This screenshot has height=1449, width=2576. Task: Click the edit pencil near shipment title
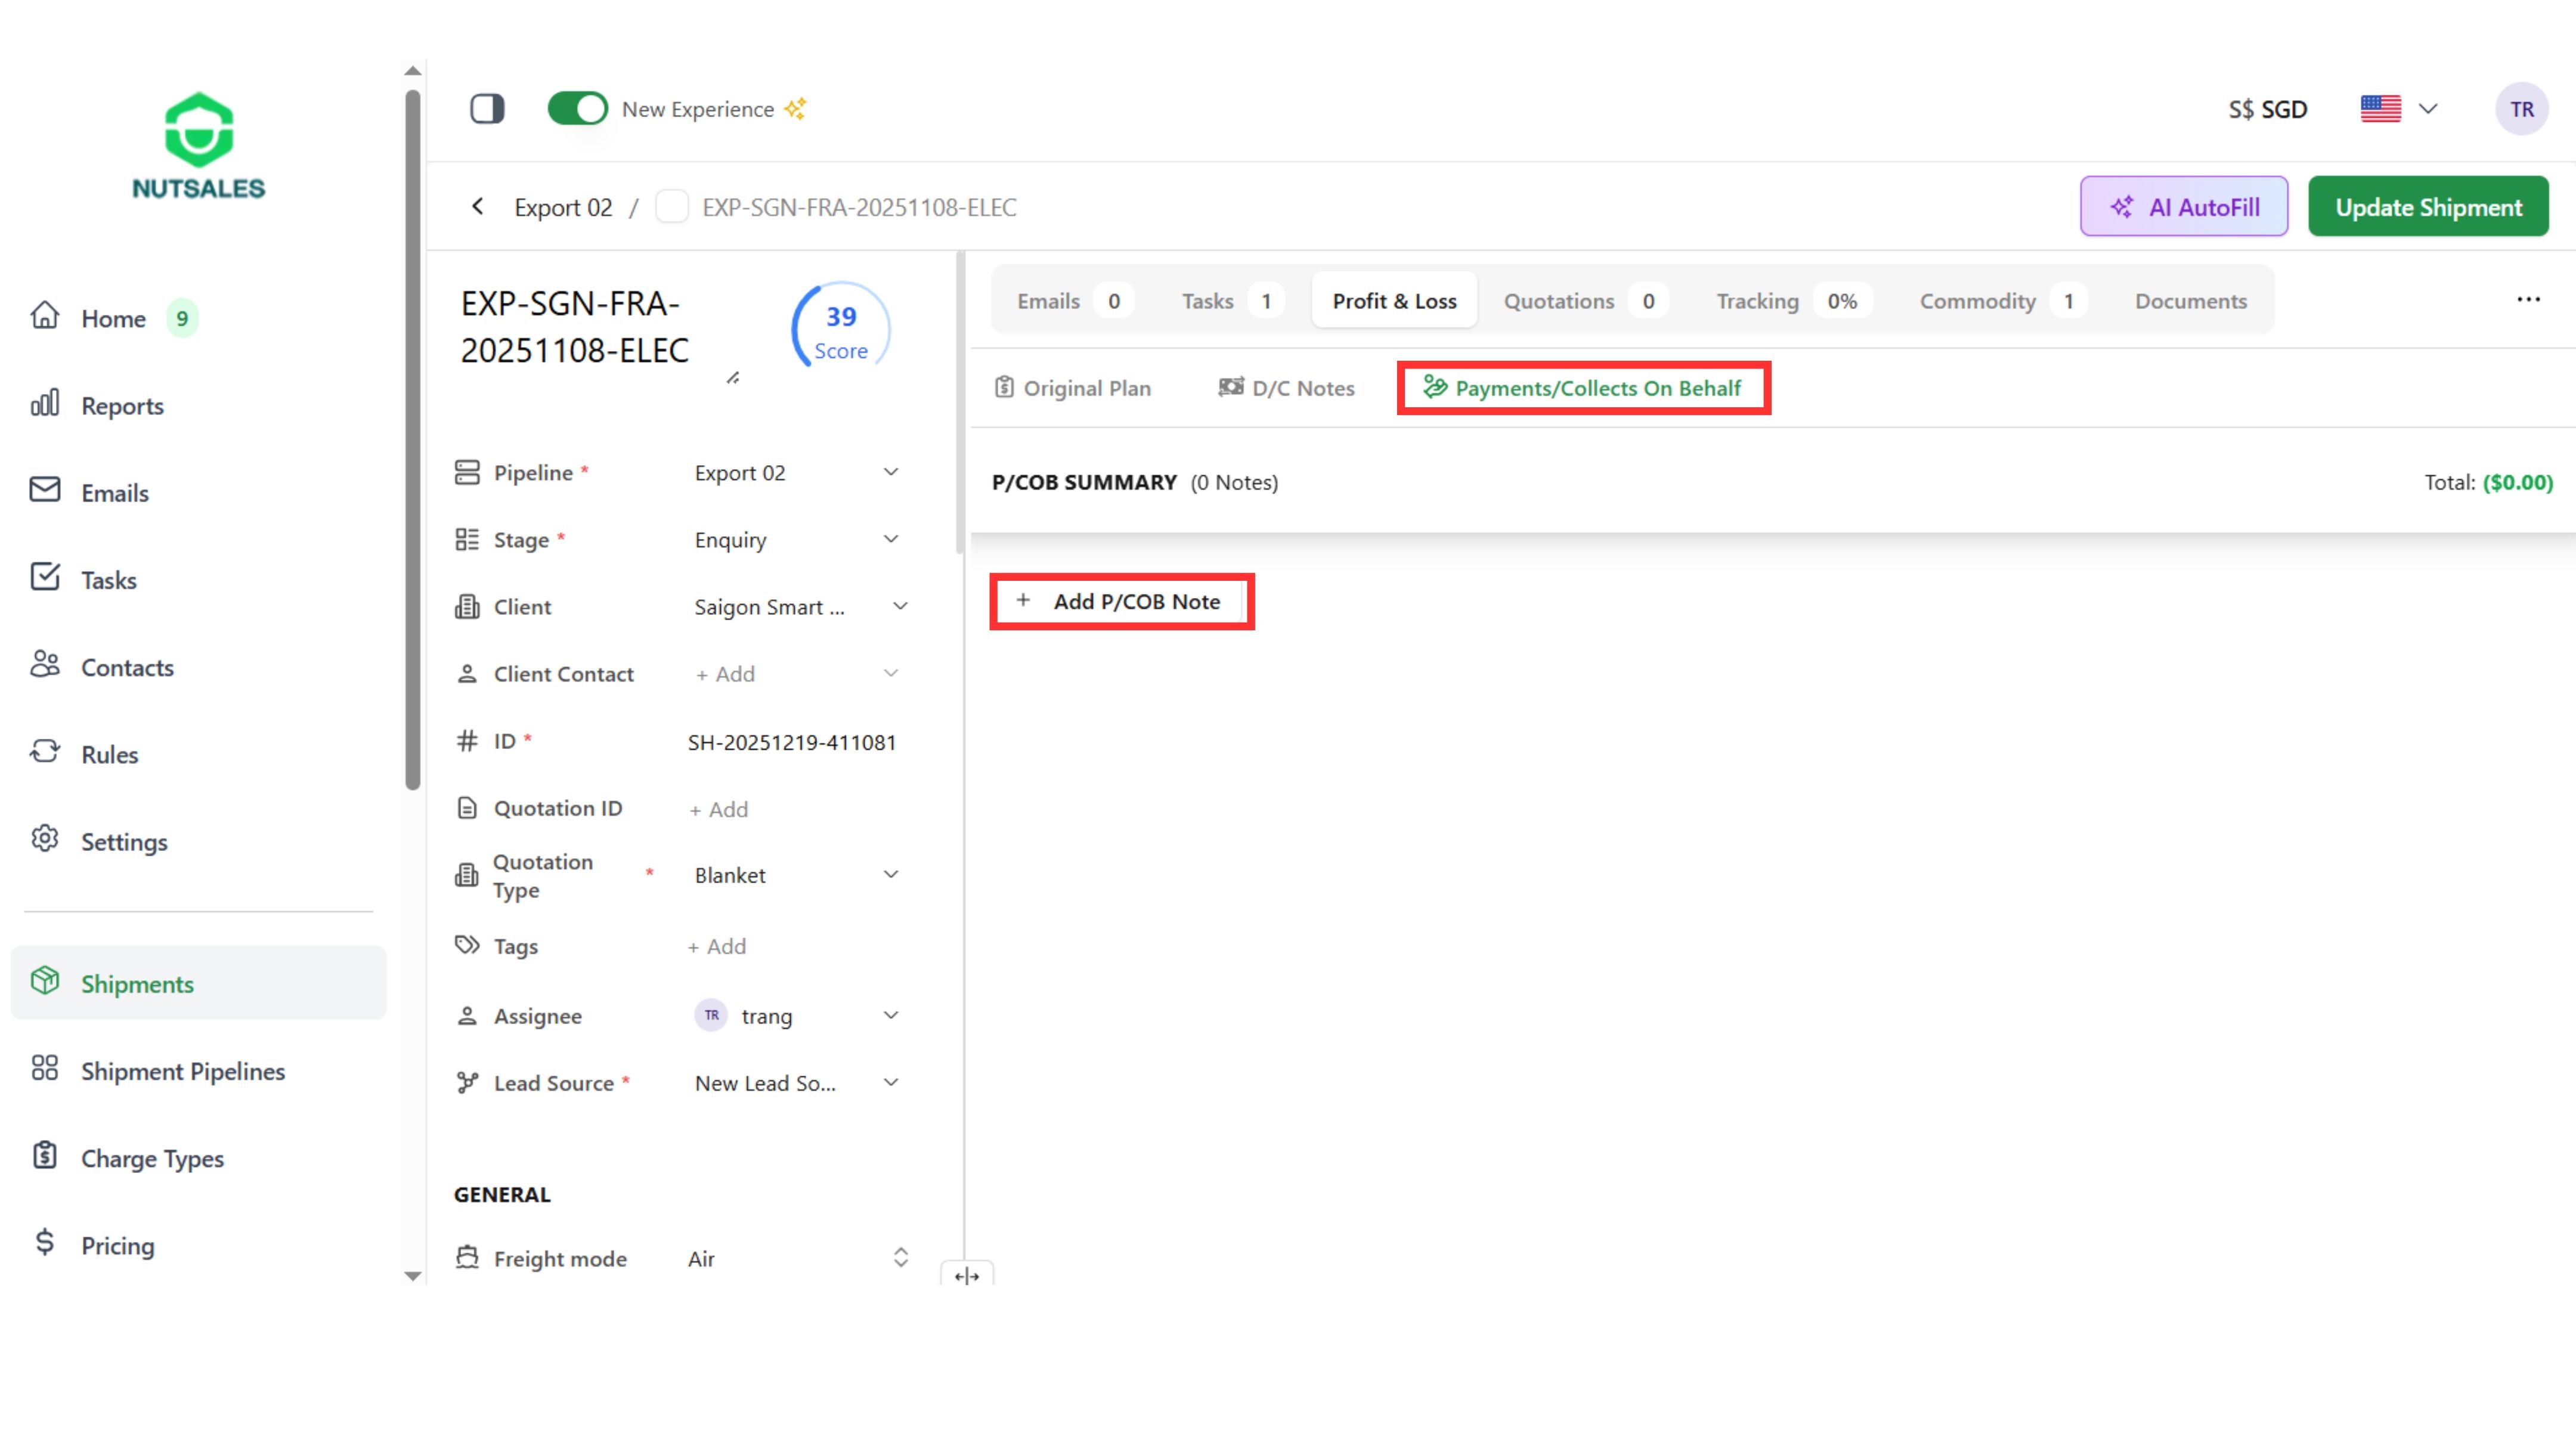click(x=733, y=377)
